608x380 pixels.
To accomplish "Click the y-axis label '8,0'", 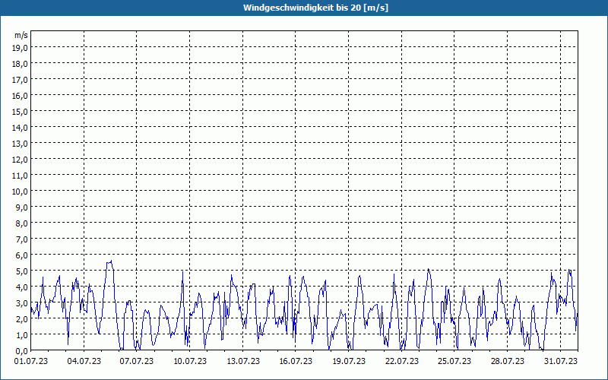I will [x=22, y=223].
